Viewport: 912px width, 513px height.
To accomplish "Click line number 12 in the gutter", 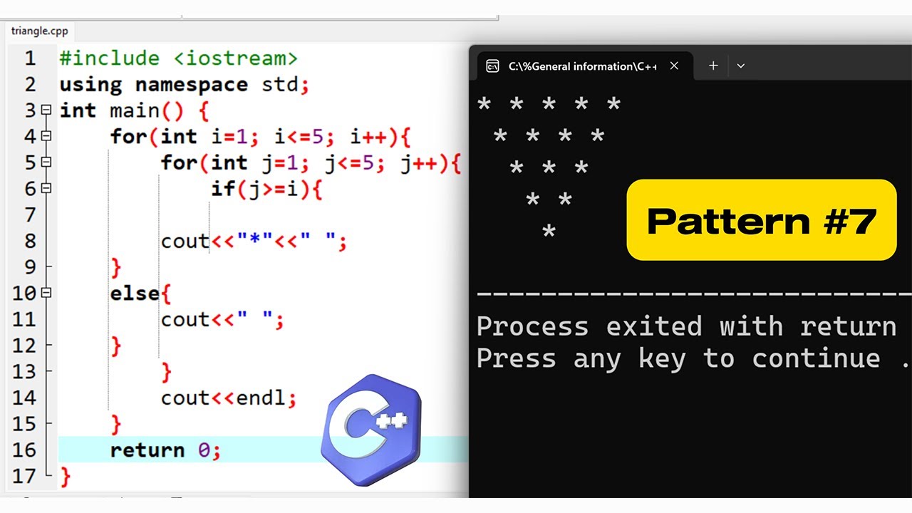I will coord(24,346).
